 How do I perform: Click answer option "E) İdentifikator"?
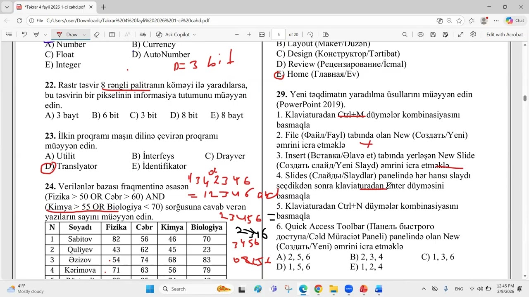(x=159, y=166)
